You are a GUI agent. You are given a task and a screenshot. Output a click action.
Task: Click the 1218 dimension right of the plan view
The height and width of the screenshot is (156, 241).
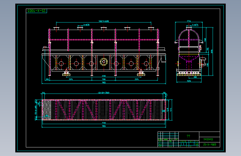(168, 110)
